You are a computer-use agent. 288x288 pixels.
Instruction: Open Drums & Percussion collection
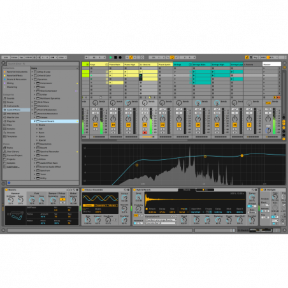16,80
